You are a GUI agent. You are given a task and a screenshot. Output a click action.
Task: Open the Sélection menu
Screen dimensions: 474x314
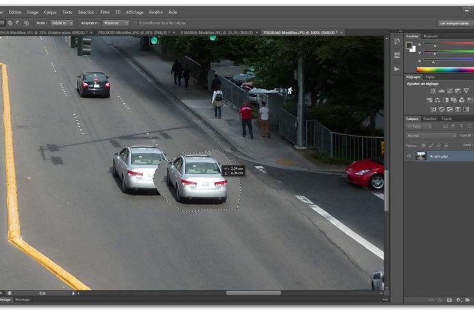click(86, 12)
